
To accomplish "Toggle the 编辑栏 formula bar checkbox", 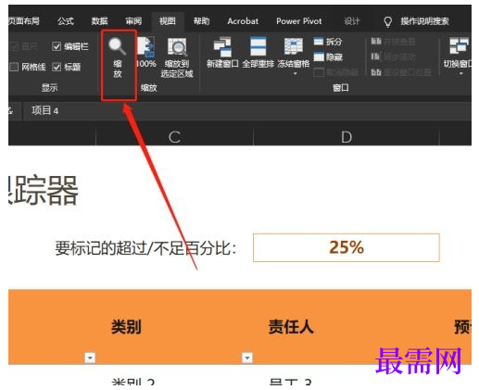I will [57, 46].
